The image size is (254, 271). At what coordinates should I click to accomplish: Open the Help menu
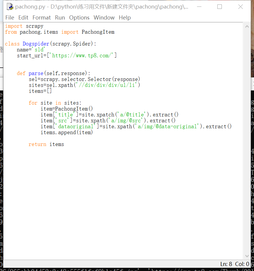click(125, 18)
